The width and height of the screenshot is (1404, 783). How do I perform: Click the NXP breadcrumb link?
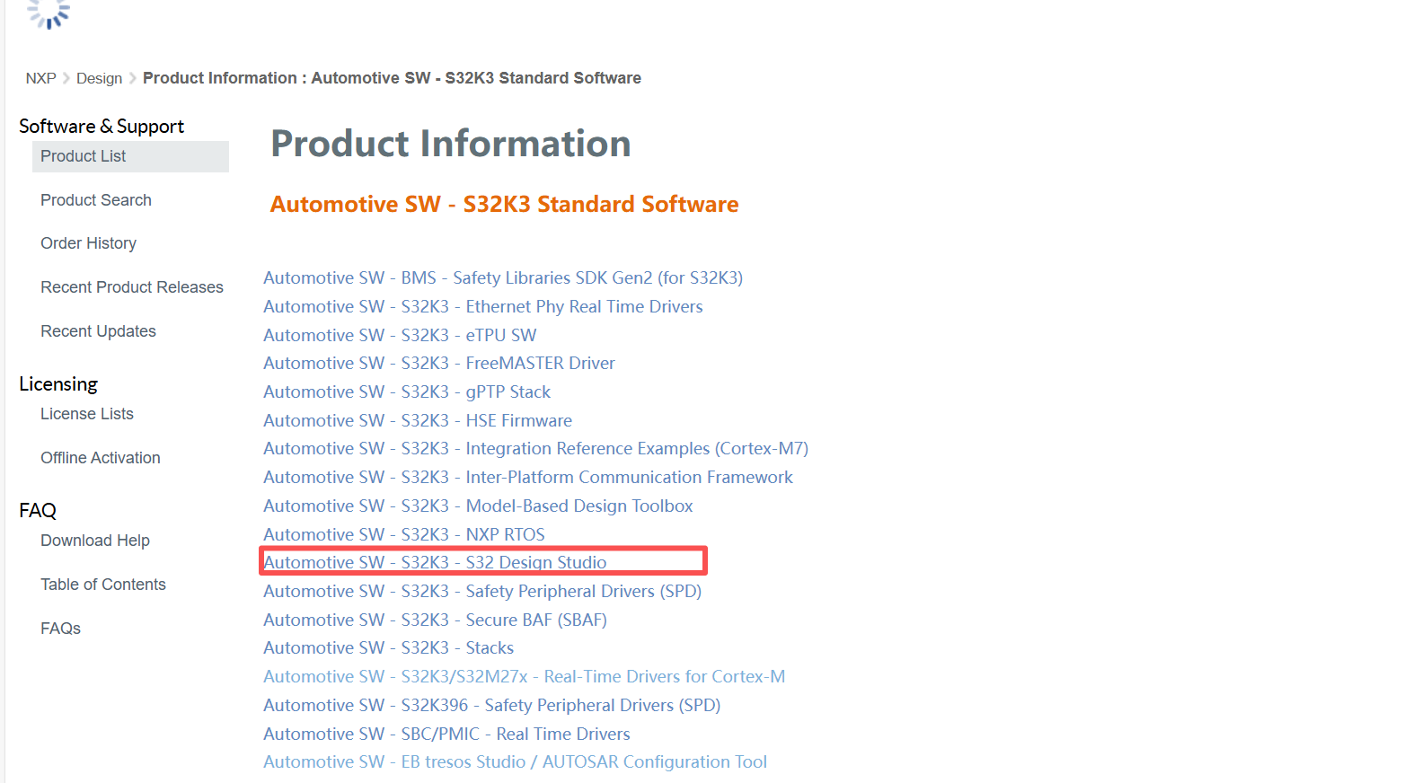click(x=40, y=78)
